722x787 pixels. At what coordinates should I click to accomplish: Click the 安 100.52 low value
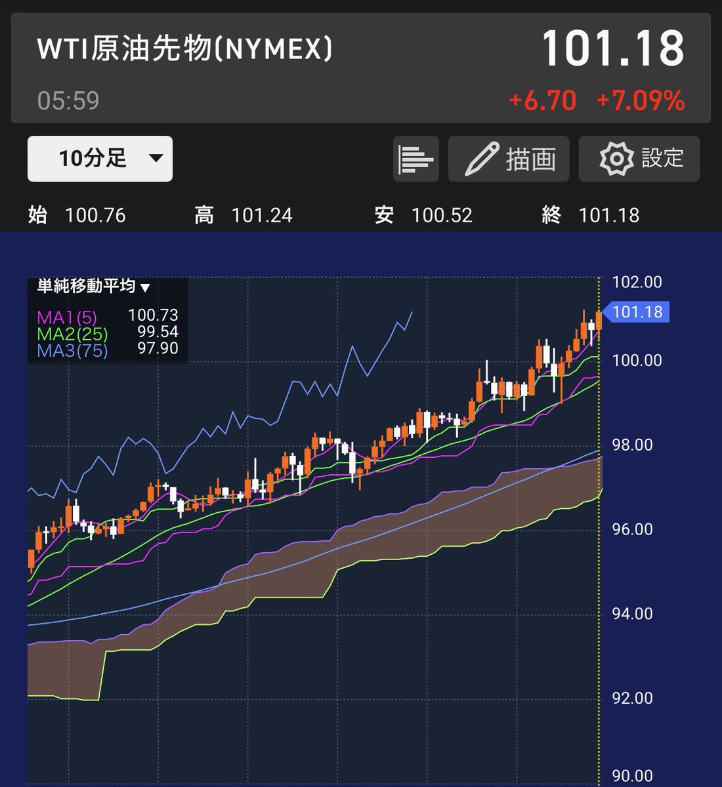click(x=423, y=215)
